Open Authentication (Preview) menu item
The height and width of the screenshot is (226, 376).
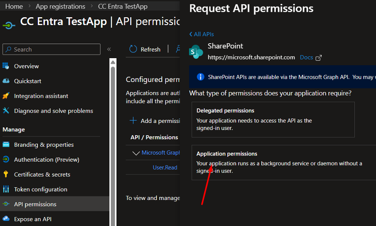(46, 159)
